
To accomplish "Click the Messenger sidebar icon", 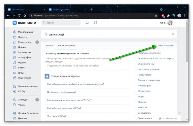I will 15,42.
